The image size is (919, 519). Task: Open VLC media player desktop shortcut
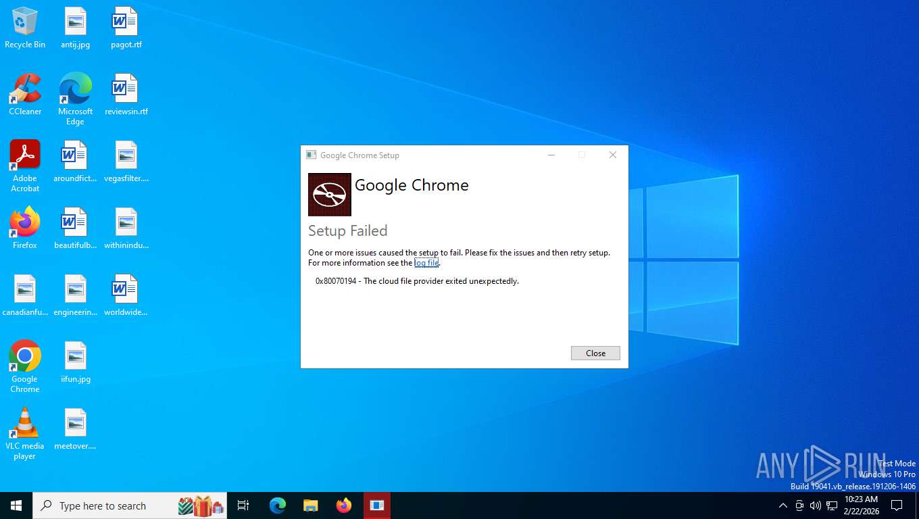(x=25, y=434)
